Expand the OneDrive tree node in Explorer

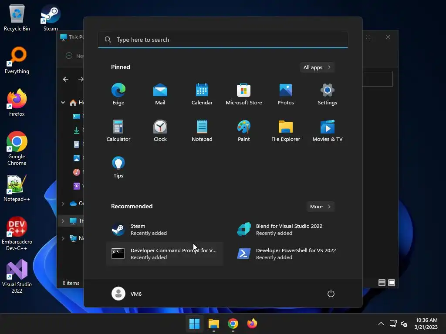click(x=63, y=204)
